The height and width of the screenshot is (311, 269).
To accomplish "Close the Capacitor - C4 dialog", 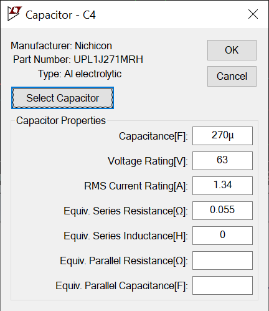I will (x=253, y=14).
